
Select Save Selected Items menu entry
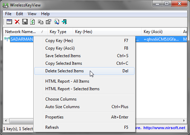point(84,56)
